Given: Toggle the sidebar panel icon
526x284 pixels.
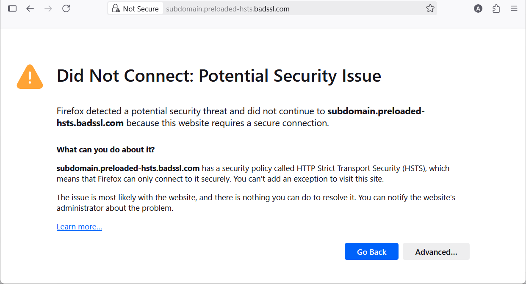Looking at the screenshot, I should pyautogui.click(x=12, y=8).
